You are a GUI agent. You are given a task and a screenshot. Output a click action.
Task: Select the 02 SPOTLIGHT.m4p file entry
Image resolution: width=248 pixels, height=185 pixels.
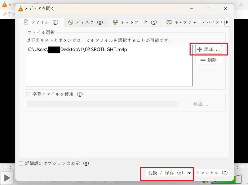coord(77,49)
